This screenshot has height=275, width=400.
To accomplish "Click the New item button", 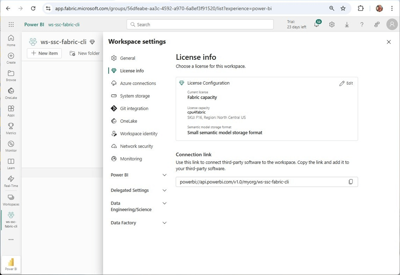I will coord(45,53).
